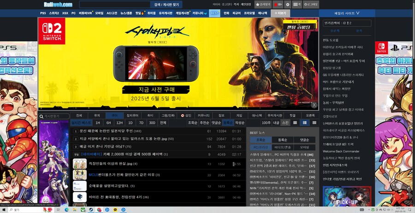Image resolution: width=415 pixels, height=213 pixels.
Task: Click 검색 / 게시판 찾기 search button
Action: point(166,5)
